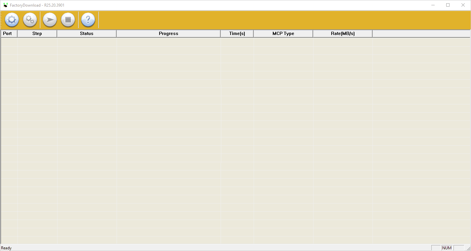The width and height of the screenshot is (471, 251).
Task: Open the advanced configuration double-gear tool
Action: 30,19
